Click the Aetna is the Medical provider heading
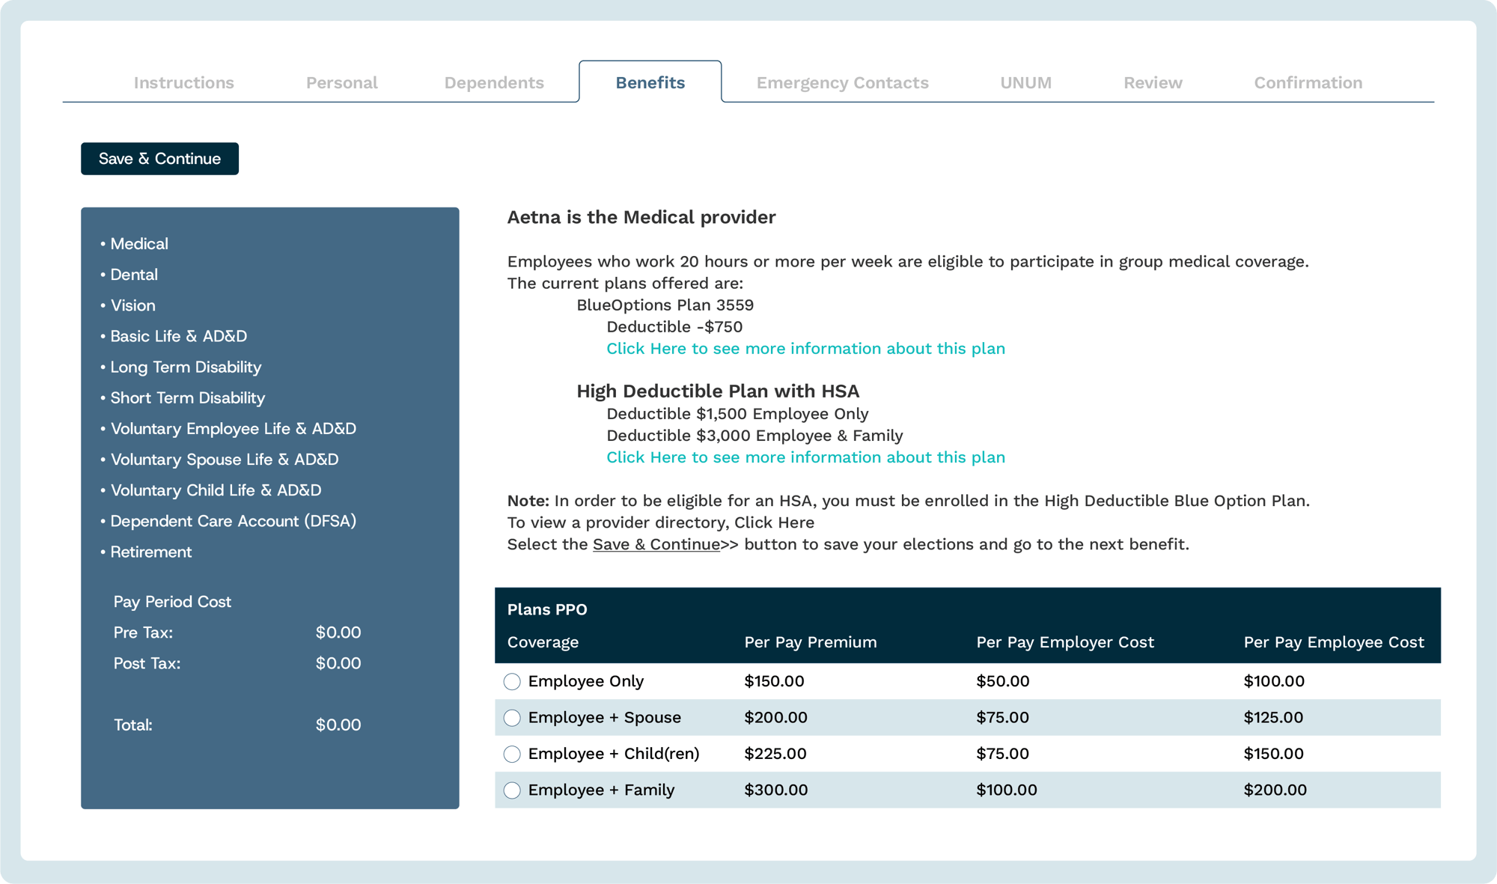Screen dimensions: 1497x884 click(641, 217)
